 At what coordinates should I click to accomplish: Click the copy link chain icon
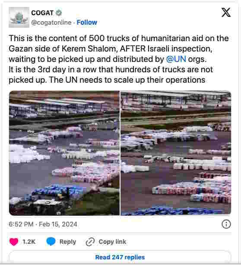click(x=90, y=242)
